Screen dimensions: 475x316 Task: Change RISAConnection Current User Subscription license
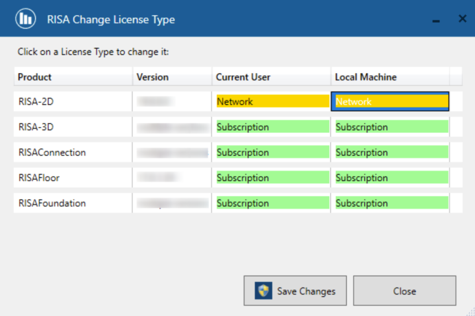coord(273,152)
